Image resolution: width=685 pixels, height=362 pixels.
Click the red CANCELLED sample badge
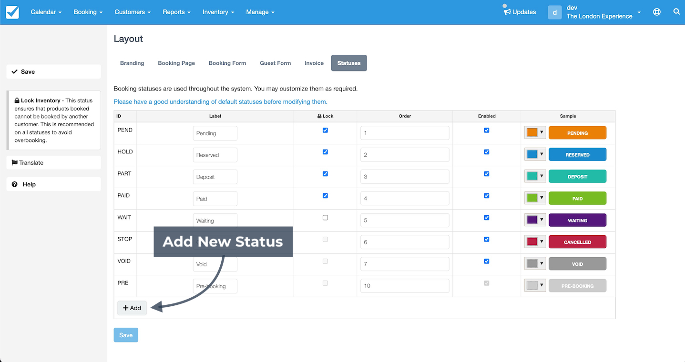click(x=577, y=242)
